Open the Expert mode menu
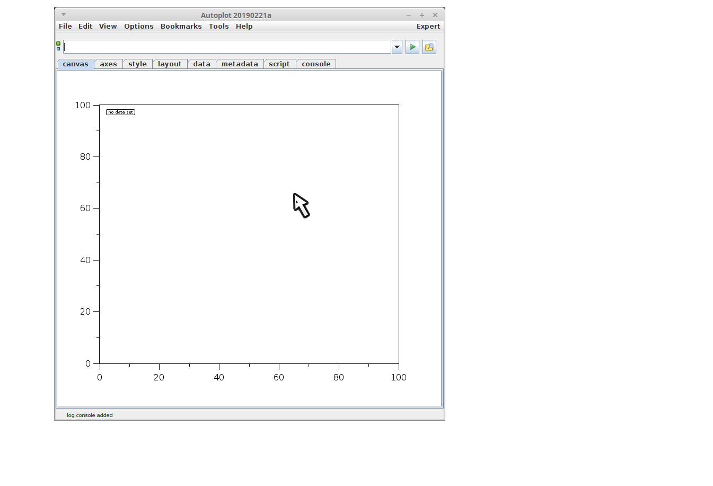The height and width of the screenshot is (486, 713). click(428, 27)
